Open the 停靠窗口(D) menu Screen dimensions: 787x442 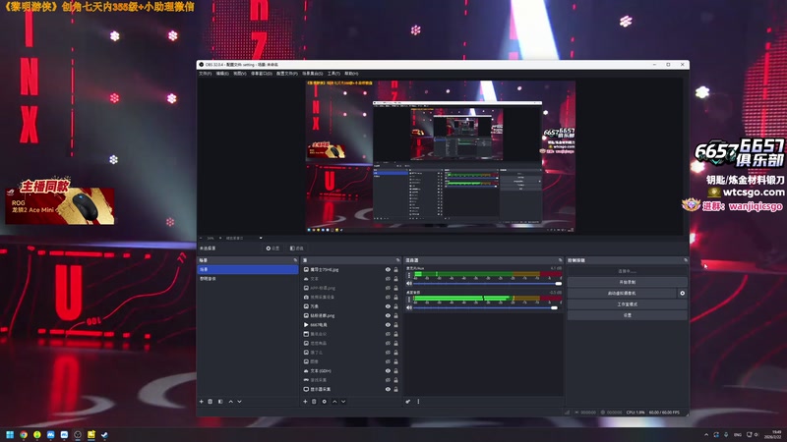pos(262,73)
